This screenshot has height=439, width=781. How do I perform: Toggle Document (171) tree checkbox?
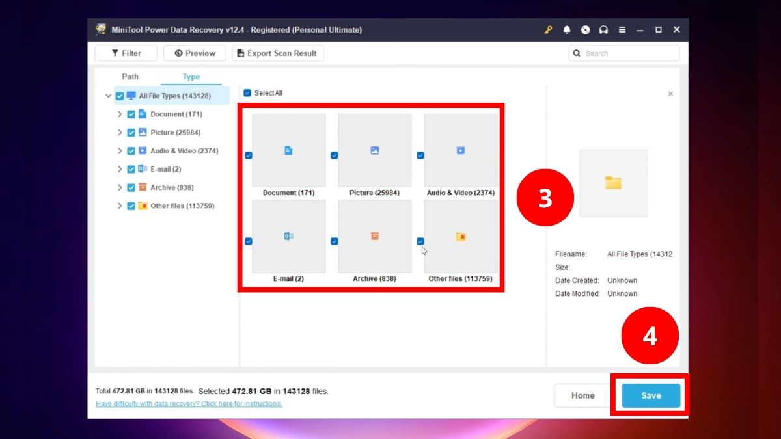pyautogui.click(x=131, y=114)
